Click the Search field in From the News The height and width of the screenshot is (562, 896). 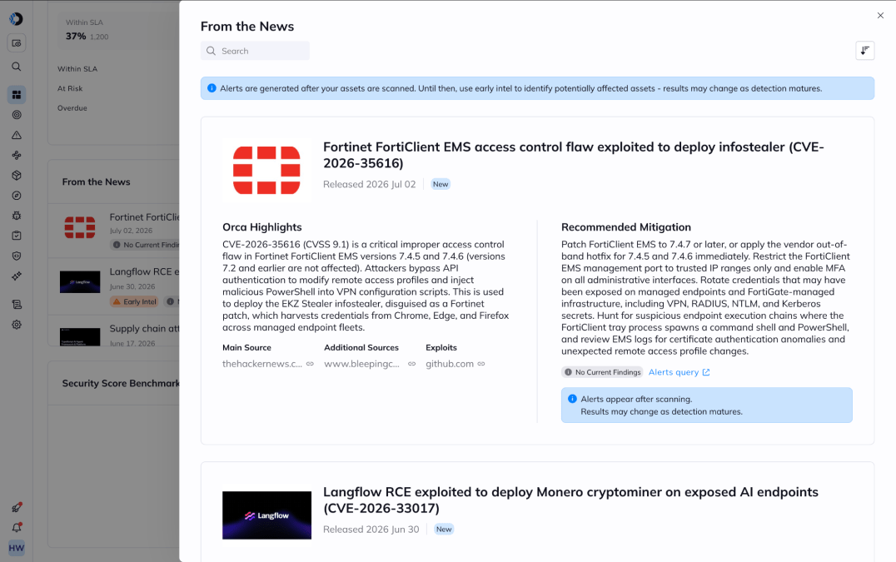(x=255, y=51)
